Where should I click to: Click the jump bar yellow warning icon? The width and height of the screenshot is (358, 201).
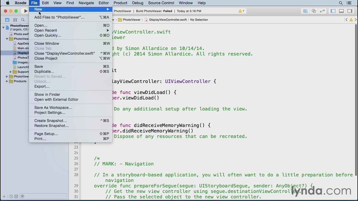351,20
